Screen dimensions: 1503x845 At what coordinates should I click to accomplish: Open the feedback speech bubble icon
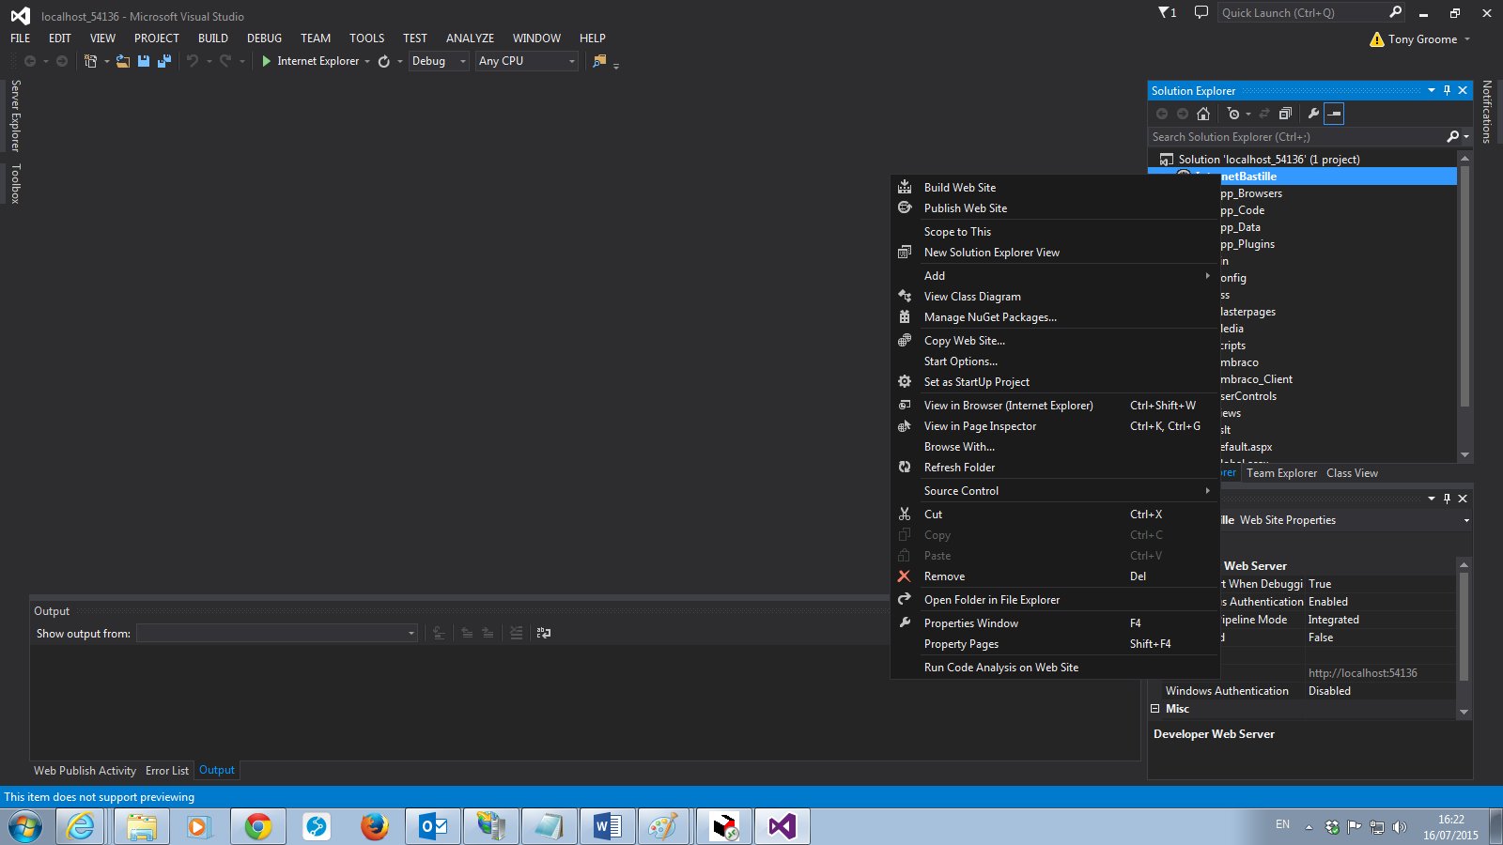click(1201, 12)
